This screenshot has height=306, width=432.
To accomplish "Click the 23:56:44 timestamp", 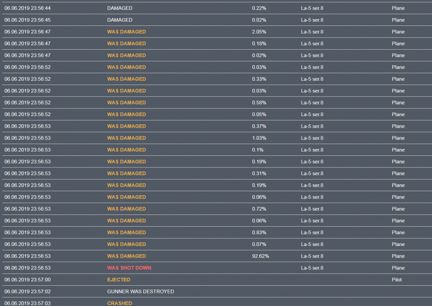I will (x=28, y=8).
